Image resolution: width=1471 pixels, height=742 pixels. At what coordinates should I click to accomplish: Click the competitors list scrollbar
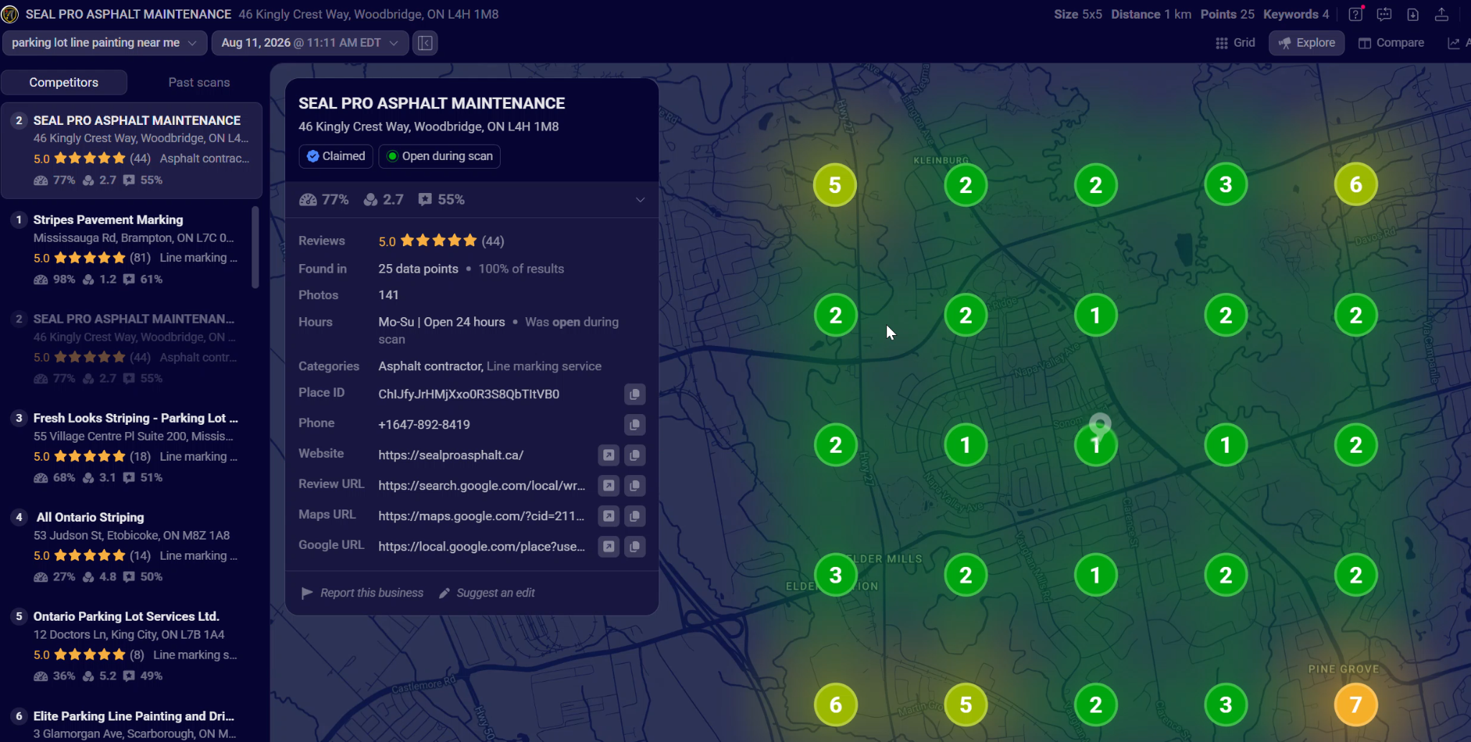(x=255, y=248)
